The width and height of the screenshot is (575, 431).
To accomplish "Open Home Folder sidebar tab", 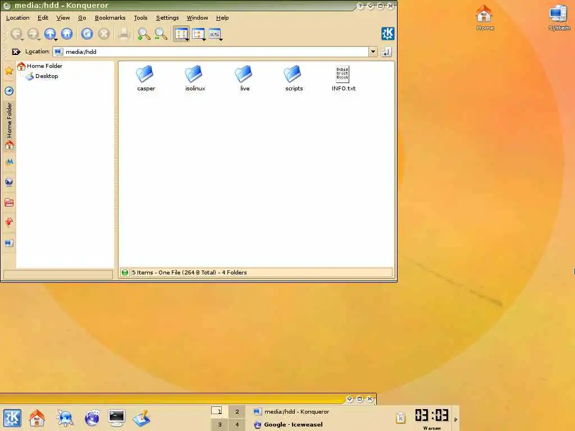I will point(9,126).
